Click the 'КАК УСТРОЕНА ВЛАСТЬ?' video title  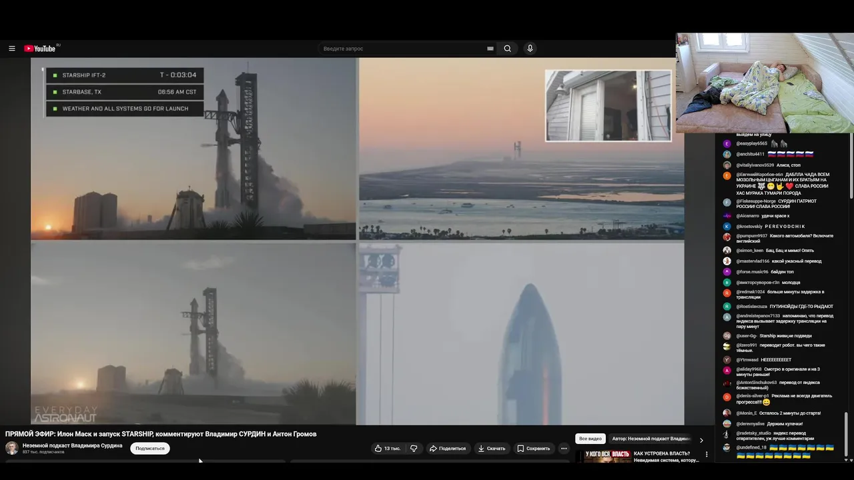click(667, 457)
